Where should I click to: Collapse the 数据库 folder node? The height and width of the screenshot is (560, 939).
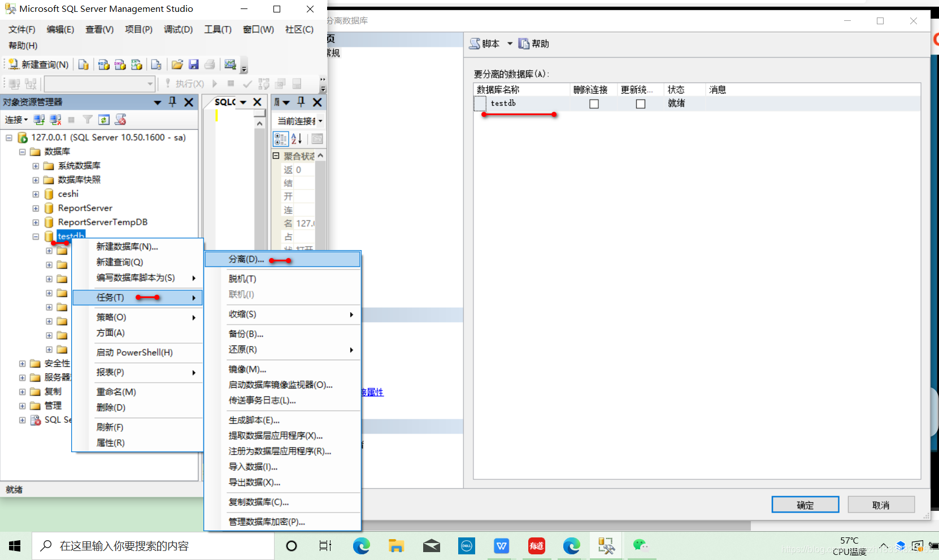22,152
